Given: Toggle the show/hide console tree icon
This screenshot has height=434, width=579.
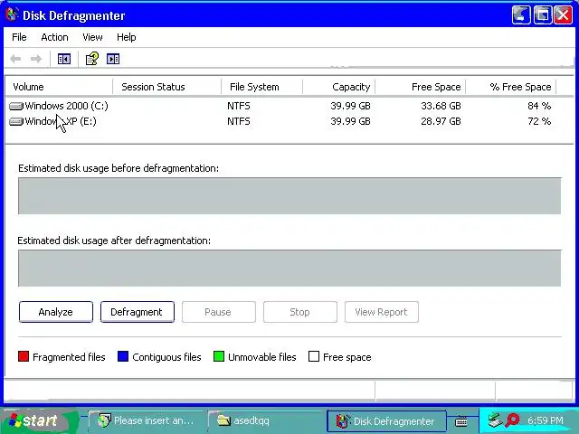Looking at the screenshot, I should pyautogui.click(x=64, y=59).
